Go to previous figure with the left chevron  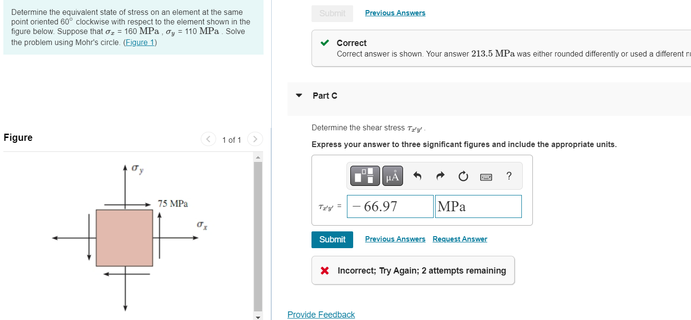click(208, 140)
